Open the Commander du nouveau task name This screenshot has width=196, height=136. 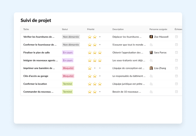38,92
